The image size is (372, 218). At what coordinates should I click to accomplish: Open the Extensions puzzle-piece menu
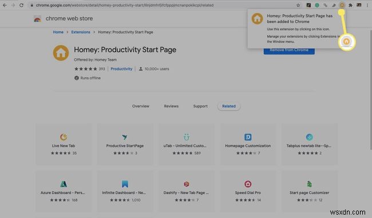point(350,5)
